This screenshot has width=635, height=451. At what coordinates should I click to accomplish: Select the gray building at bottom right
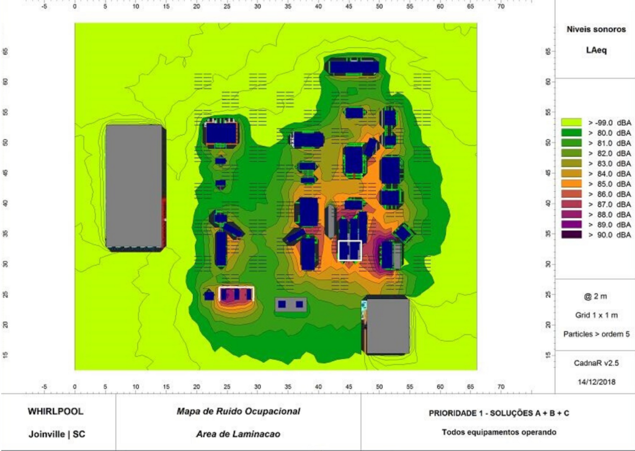tap(387, 326)
